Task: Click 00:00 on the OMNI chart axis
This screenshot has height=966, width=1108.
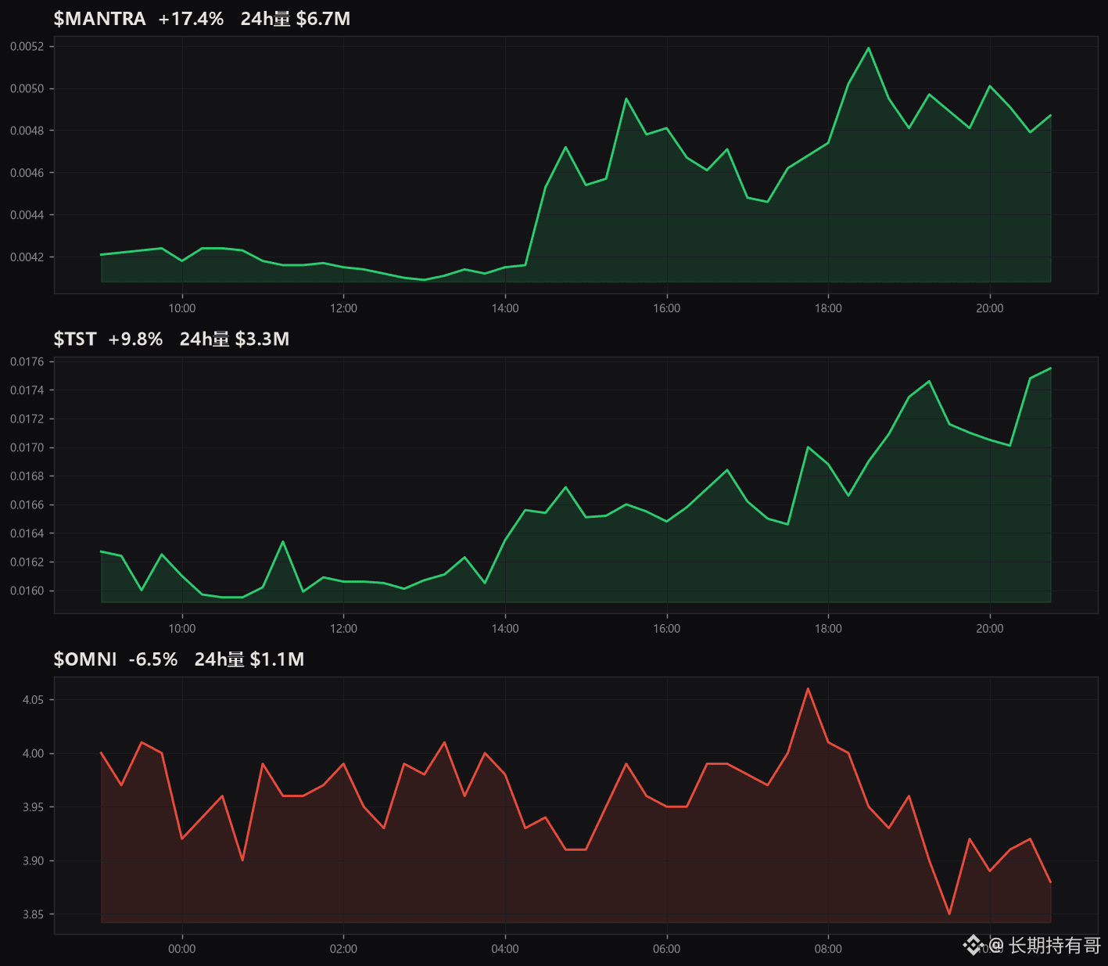Action: (x=182, y=949)
